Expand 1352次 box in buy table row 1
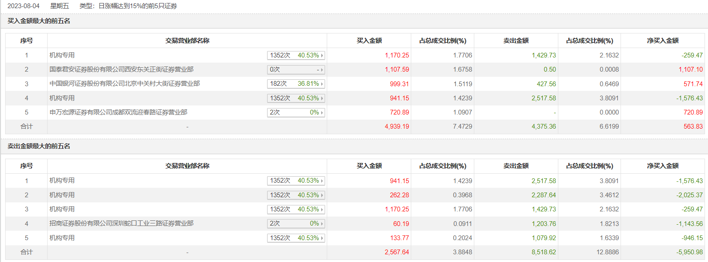 pos(296,55)
